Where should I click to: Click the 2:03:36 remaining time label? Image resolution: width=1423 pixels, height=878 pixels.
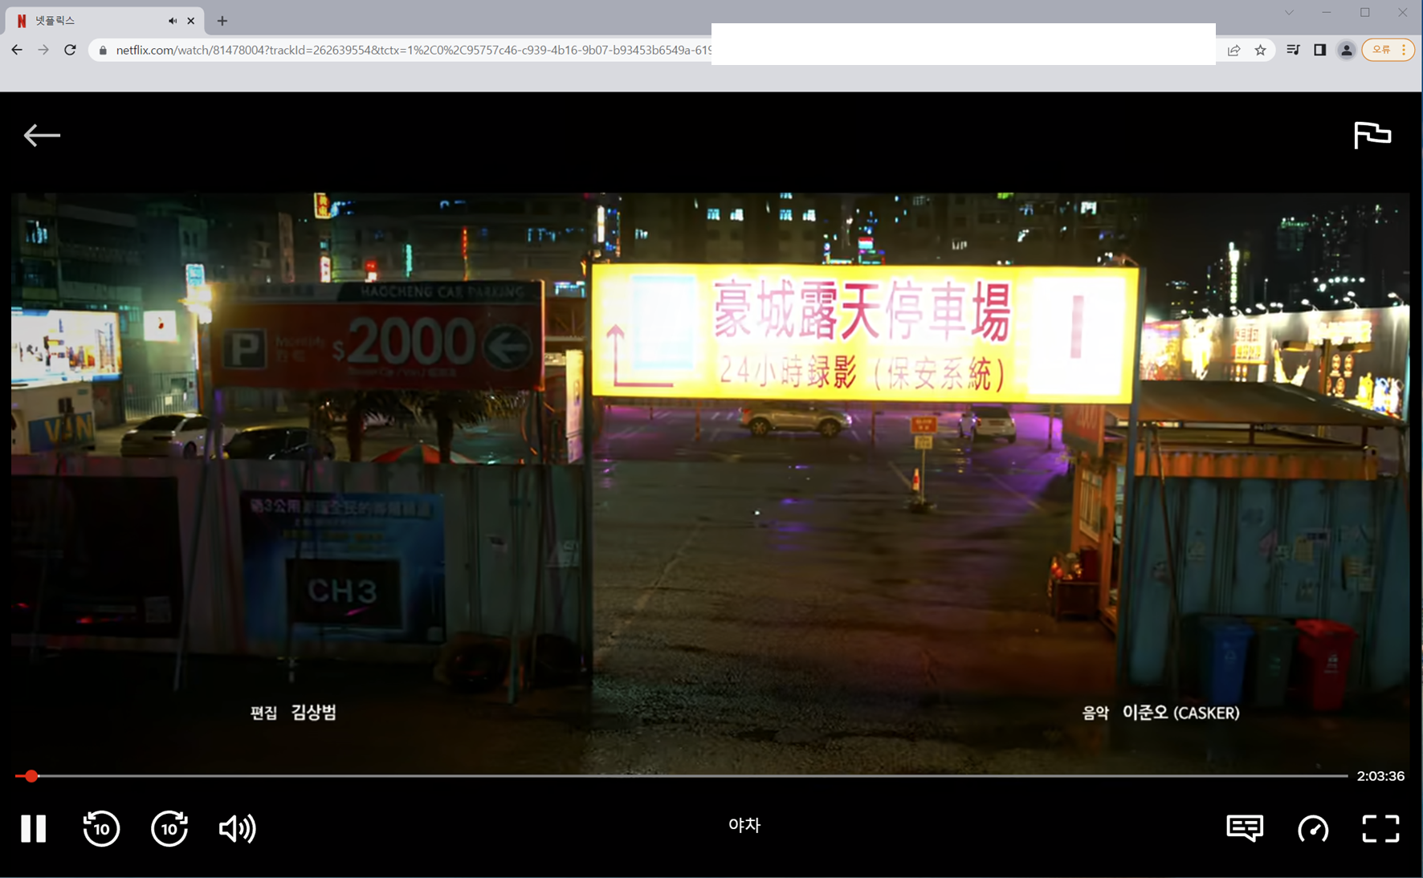pyautogui.click(x=1380, y=776)
